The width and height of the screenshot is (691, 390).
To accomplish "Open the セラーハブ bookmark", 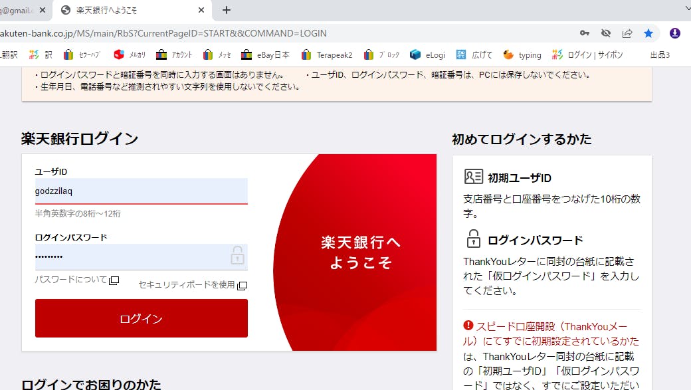I will click(x=82, y=54).
